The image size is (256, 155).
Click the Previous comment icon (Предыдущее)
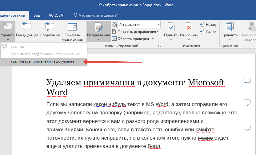27,27
